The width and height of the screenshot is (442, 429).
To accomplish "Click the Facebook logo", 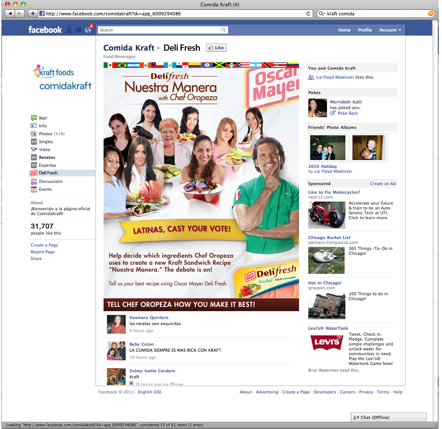I will coord(45,30).
